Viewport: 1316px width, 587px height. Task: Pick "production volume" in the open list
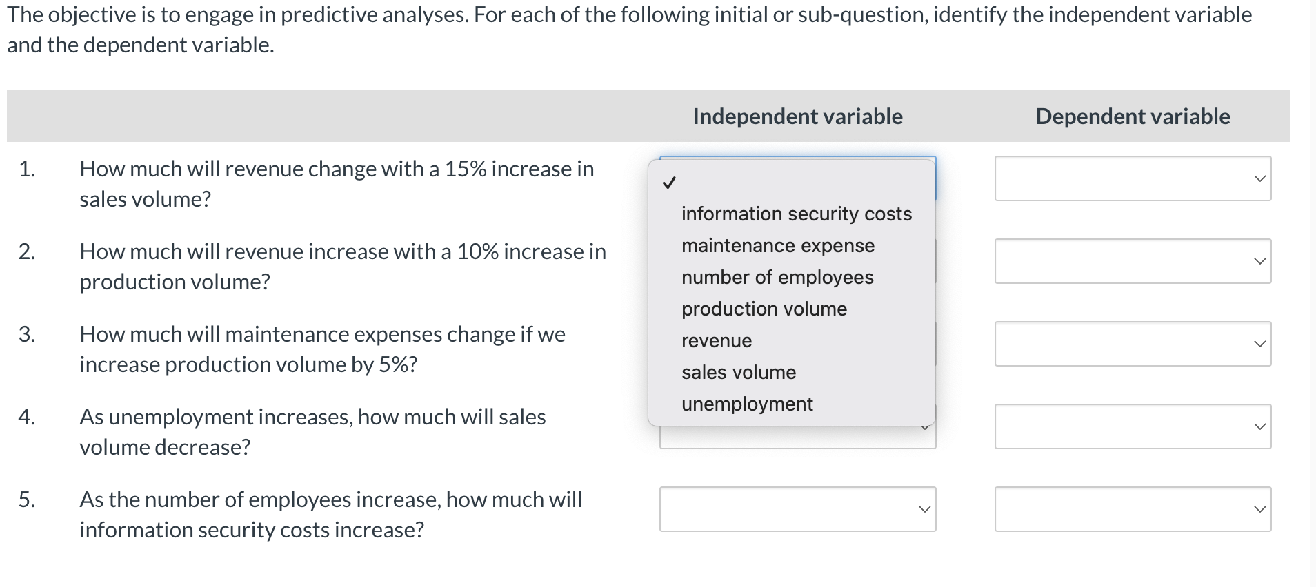(x=764, y=309)
